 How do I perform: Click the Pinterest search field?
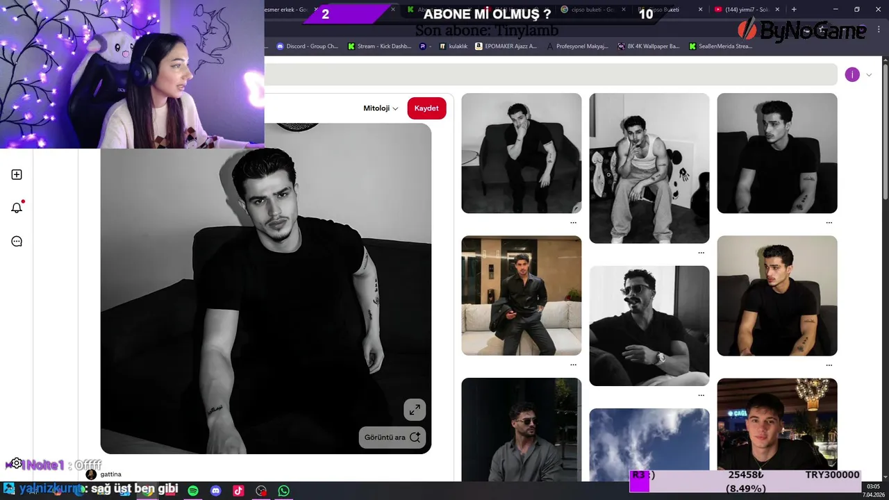click(551, 74)
